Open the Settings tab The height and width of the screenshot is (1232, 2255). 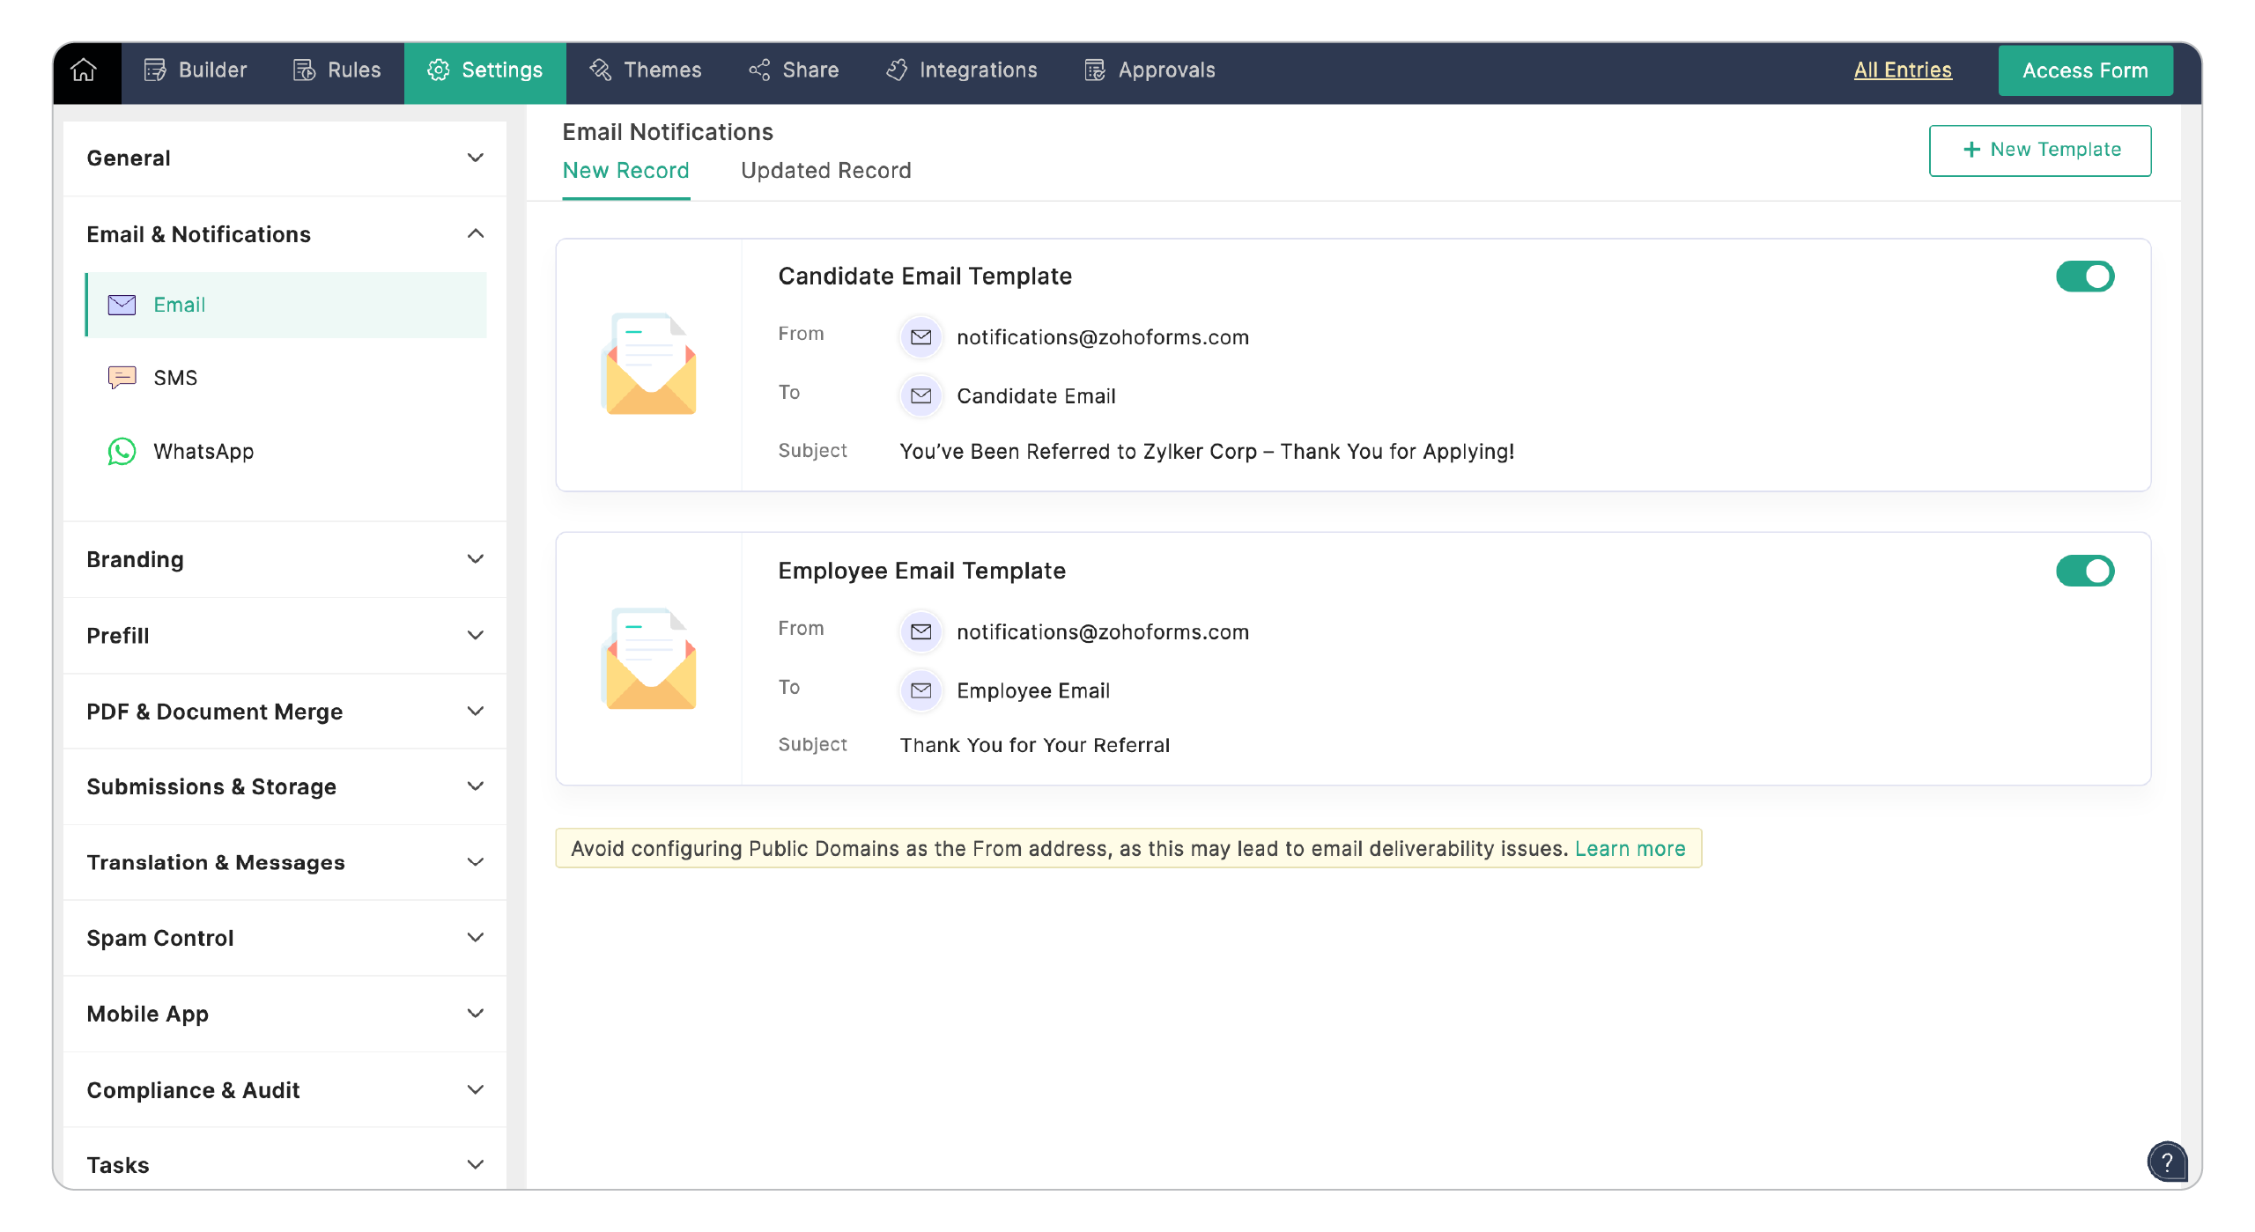pyautogui.click(x=484, y=70)
